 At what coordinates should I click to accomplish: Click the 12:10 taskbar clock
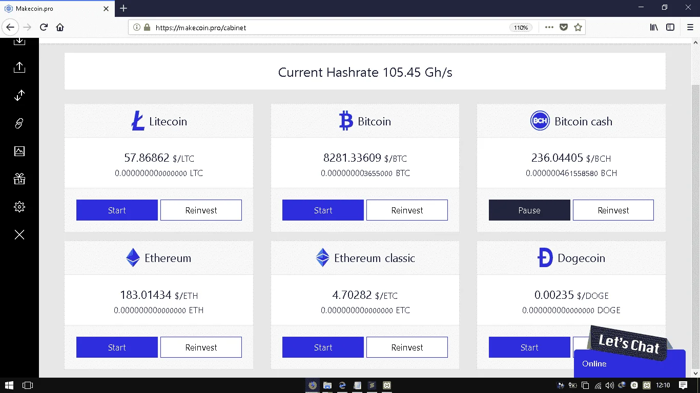click(663, 385)
